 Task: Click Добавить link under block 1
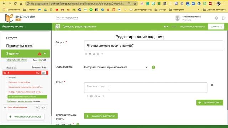pyautogui.click(x=11, y=101)
